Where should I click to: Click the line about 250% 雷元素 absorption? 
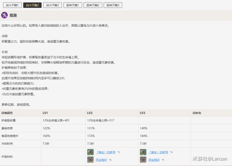pos(25,89)
